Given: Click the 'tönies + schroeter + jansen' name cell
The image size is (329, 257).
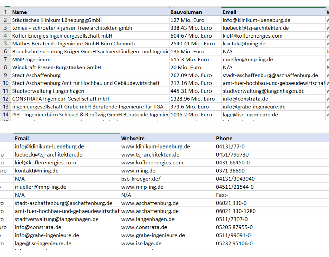Looking at the screenshot, I should click(x=90, y=28).
